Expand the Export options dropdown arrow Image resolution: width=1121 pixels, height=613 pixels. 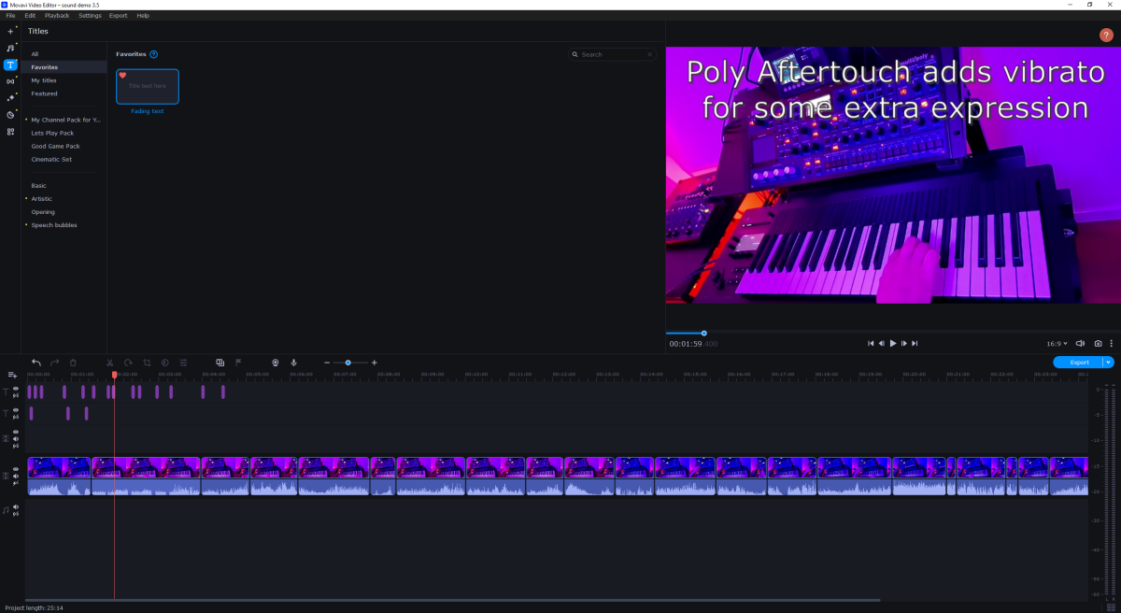point(1109,363)
